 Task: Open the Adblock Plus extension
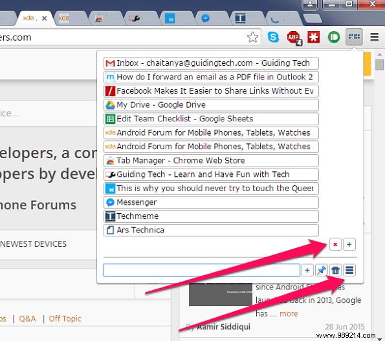294,37
